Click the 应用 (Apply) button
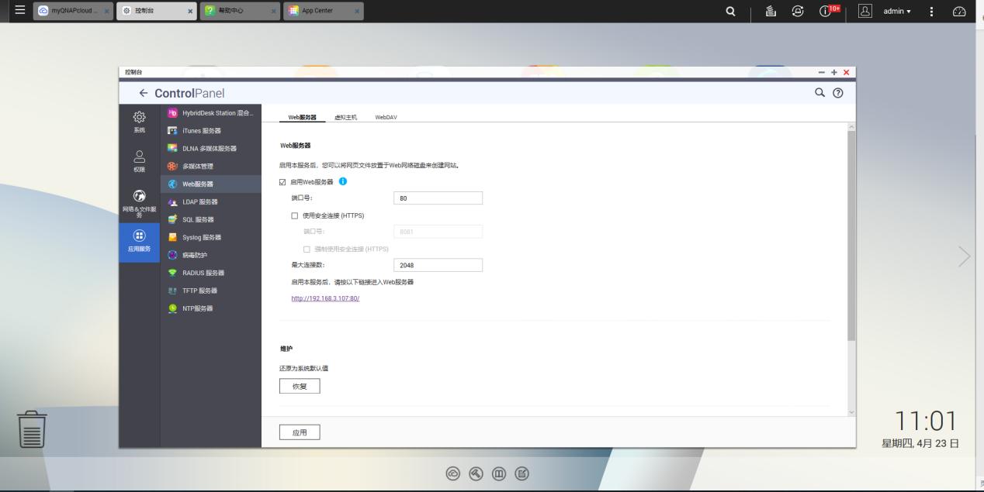The width and height of the screenshot is (984, 492). click(300, 433)
